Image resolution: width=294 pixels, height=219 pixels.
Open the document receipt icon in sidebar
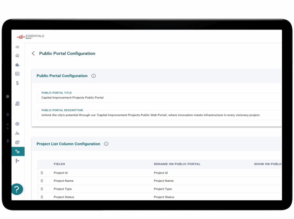click(x=17, y=104)
